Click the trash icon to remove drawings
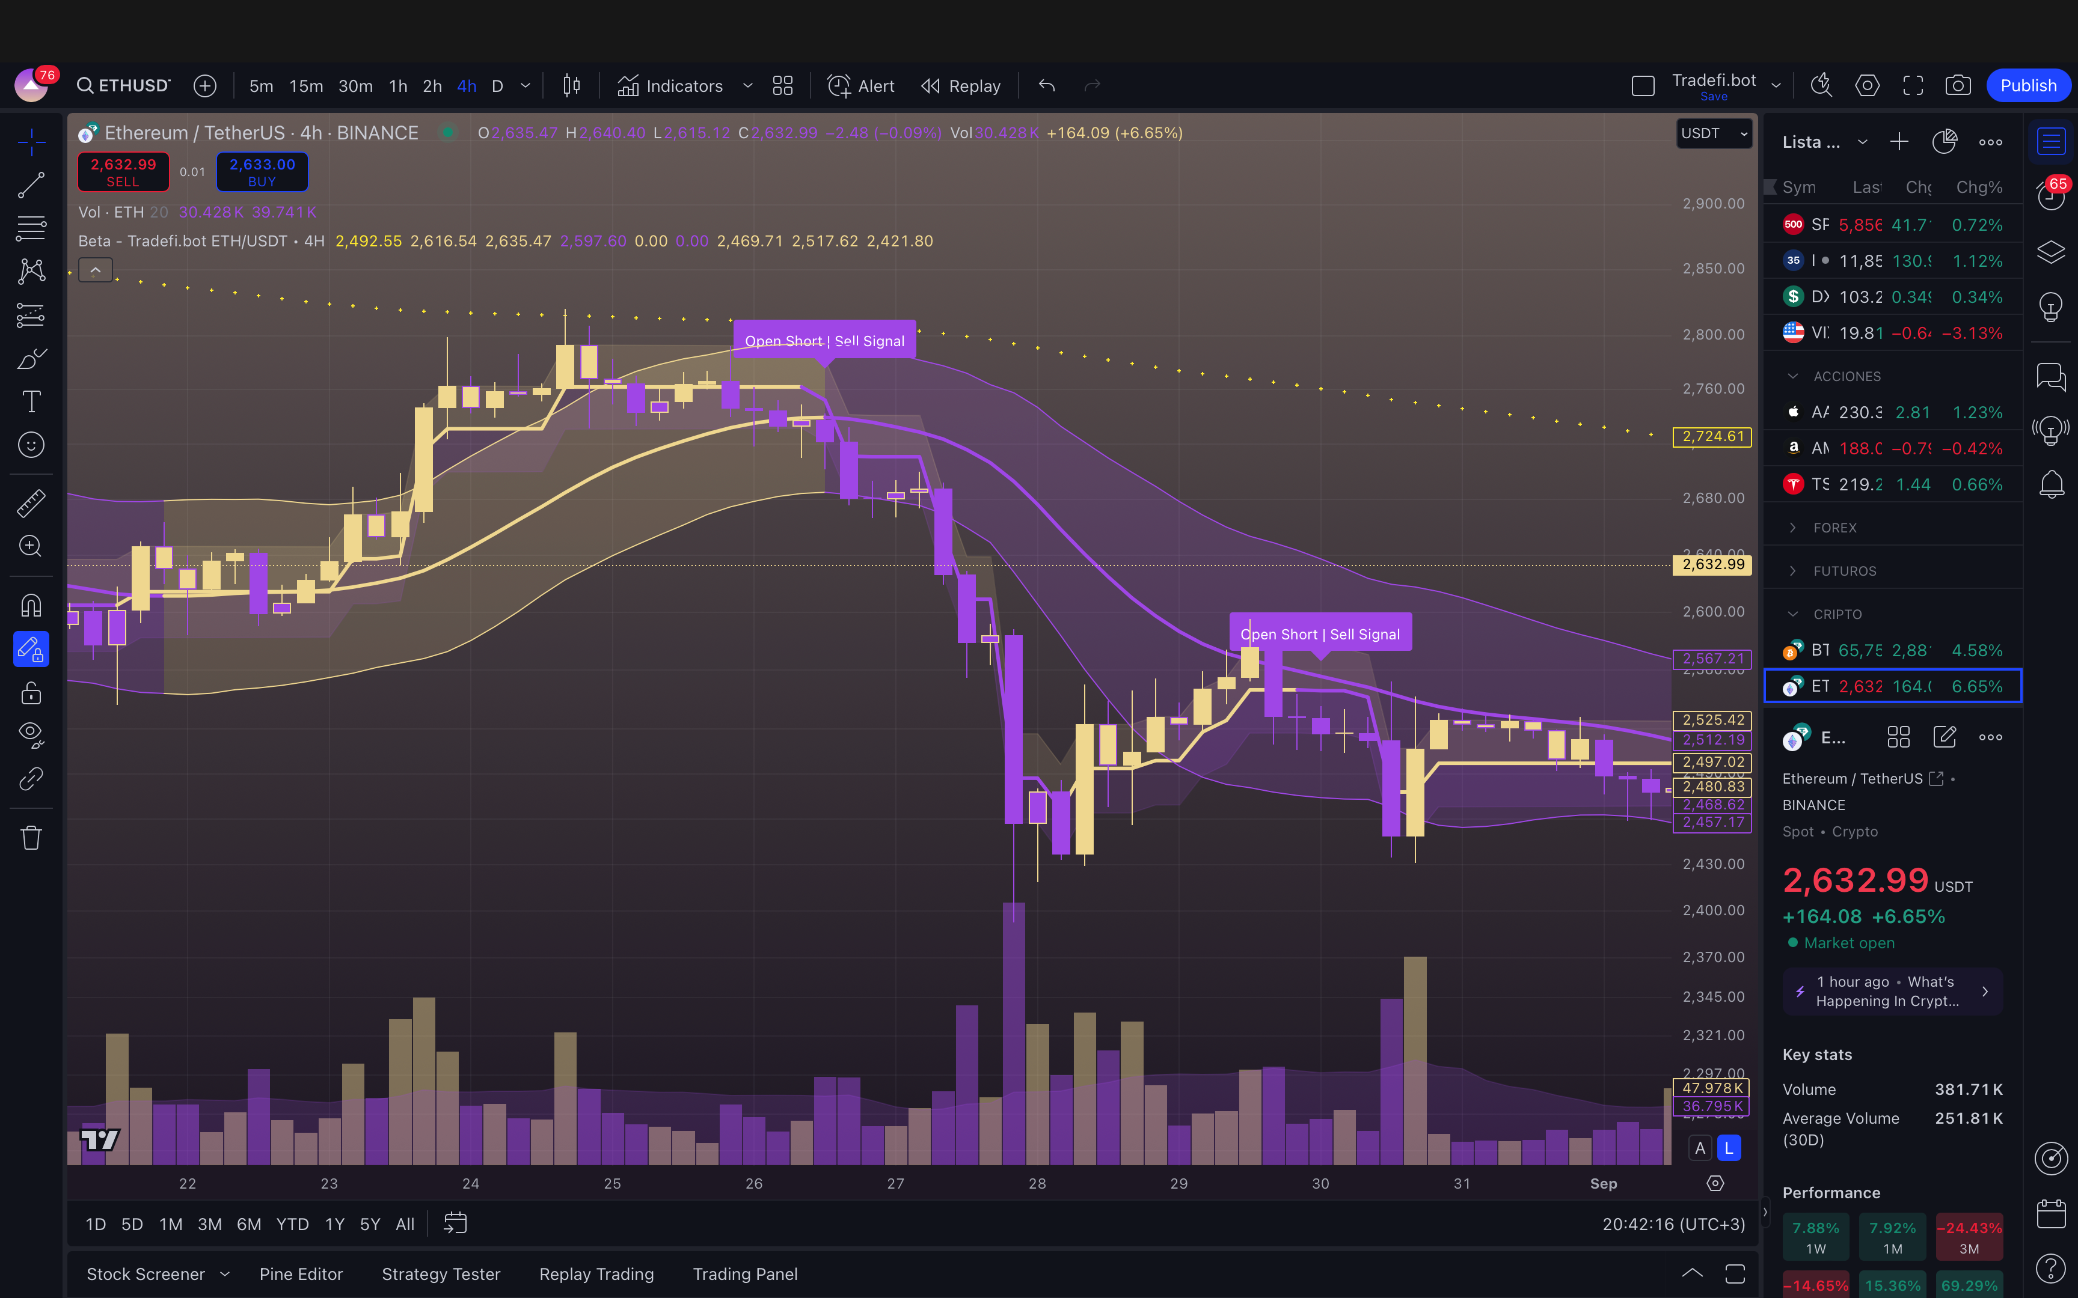The height and width of the screenshot is (1298, 2078). click(31, 837)
